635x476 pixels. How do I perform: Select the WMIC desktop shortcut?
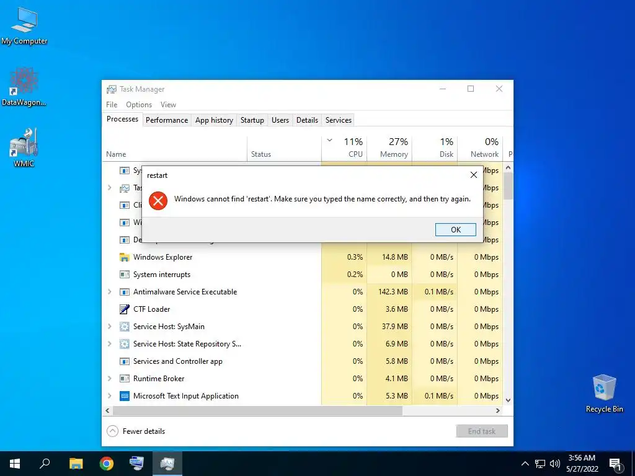pyautogui.click(x=24, y=148)
